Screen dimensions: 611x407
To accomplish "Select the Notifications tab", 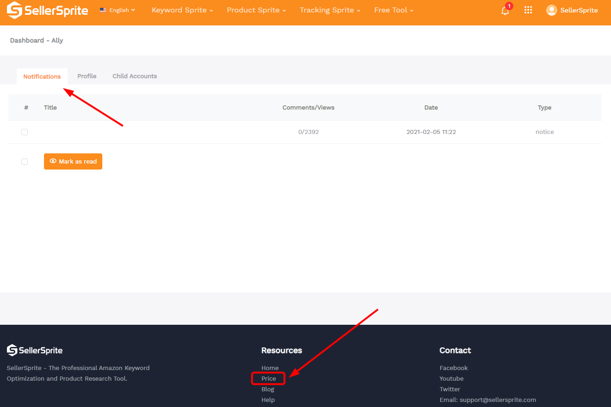I will click(42, 77).
